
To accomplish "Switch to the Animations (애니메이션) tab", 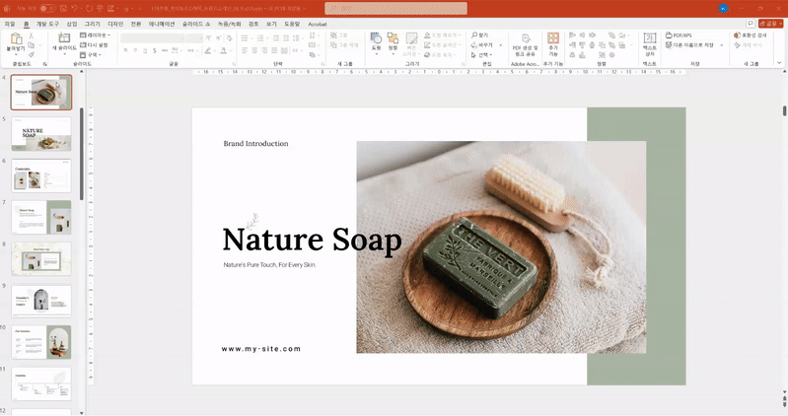I will 162,24.
